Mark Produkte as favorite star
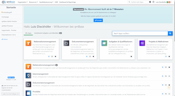175x96 pixels. click(x=169, y=94)
